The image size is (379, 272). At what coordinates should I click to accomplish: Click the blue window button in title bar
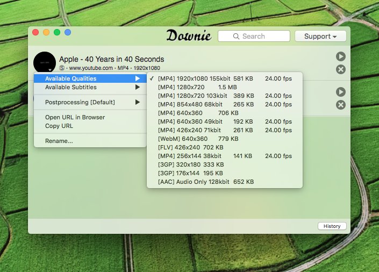click(x=68, y=32)
